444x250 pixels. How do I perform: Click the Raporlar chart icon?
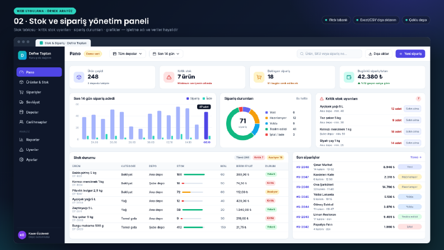[21, 140]
